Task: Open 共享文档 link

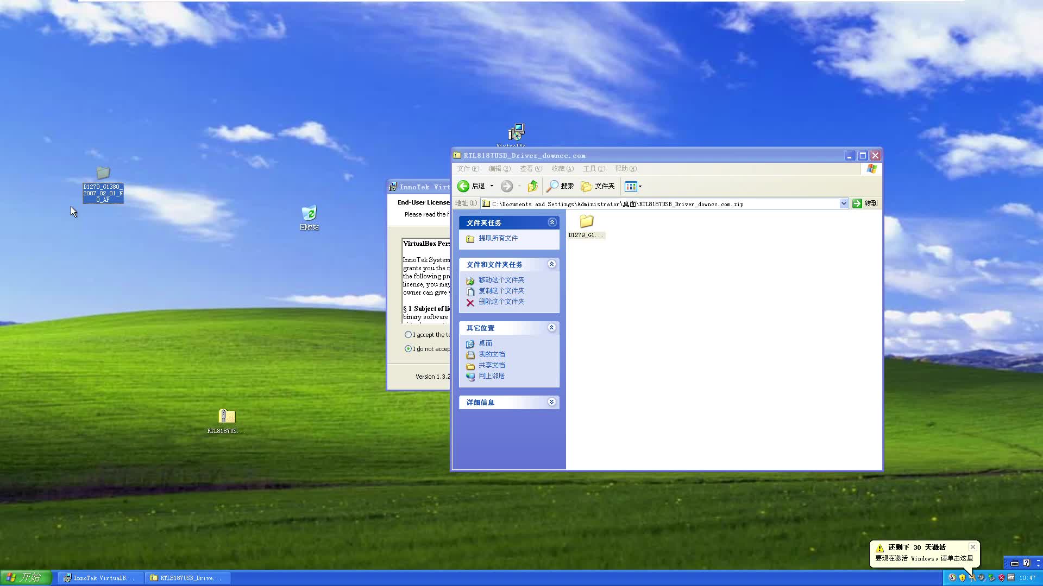Action: [x=492, y=365]
